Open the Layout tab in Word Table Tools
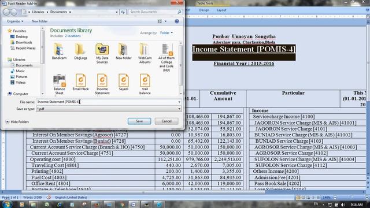Viewport: 370px width, 208px height. 221,10
